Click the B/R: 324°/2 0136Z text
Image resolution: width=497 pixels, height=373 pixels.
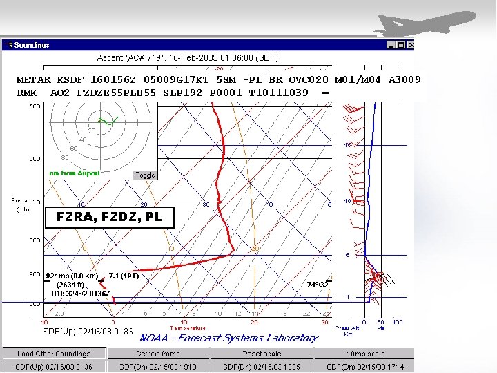81,294
